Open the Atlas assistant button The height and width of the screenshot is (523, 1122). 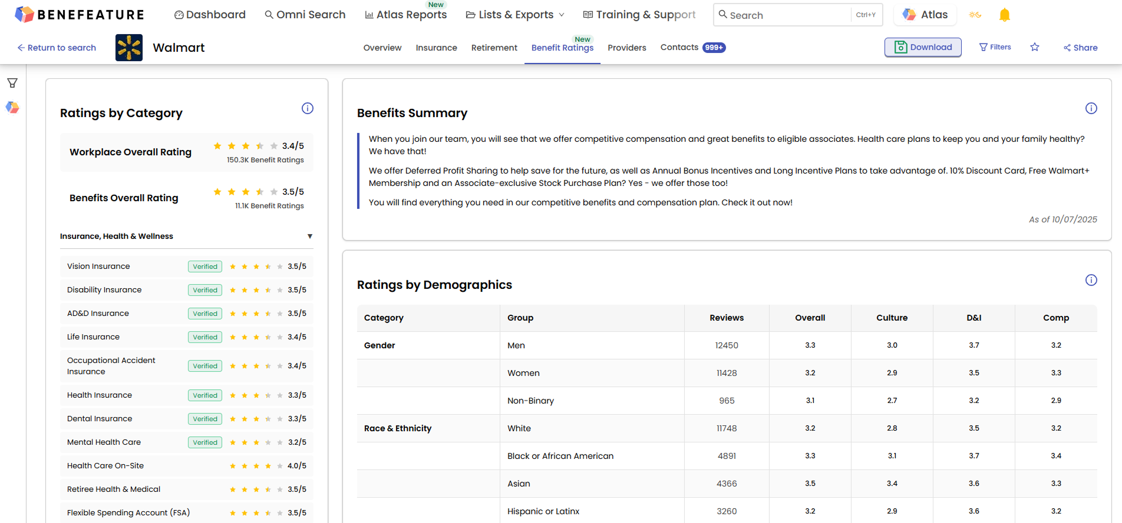[925, 15]
